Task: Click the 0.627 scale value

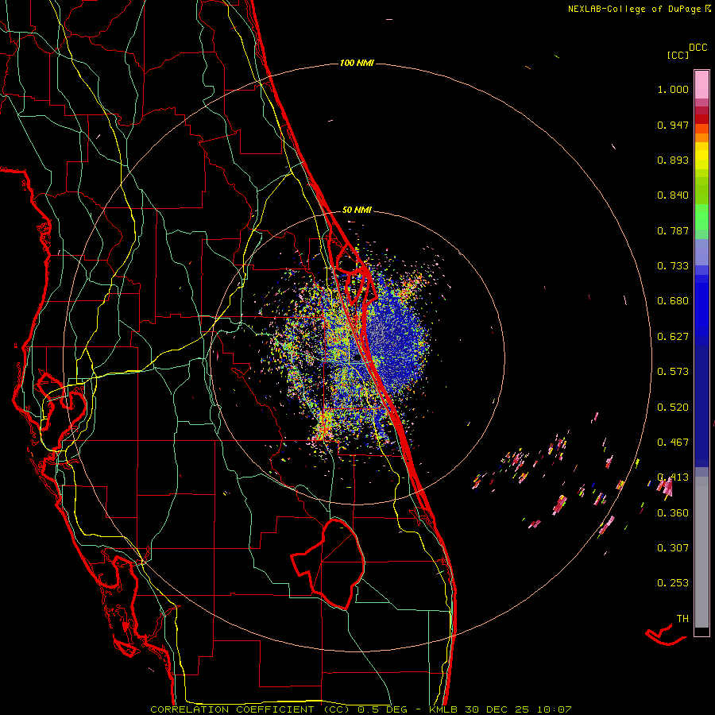Action: coord(673,337)
